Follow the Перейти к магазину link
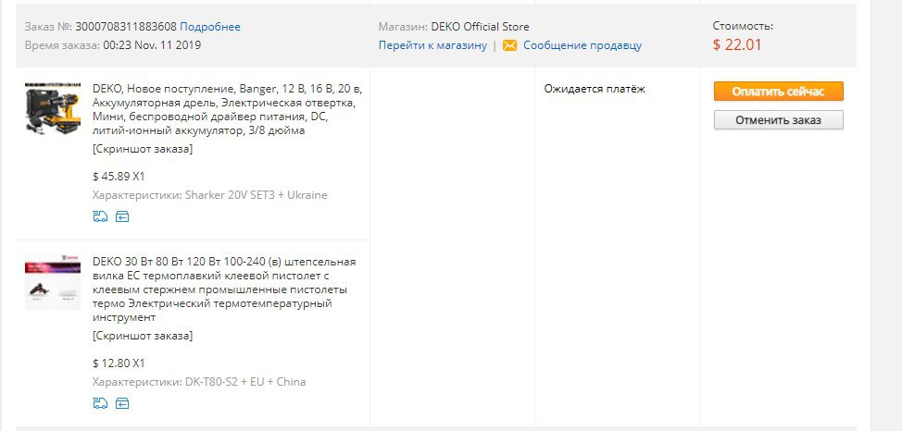 tap(432, 45)
